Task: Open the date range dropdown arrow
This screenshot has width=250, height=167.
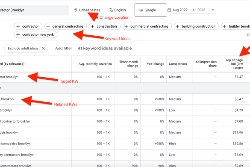Action: pos(213,10)
